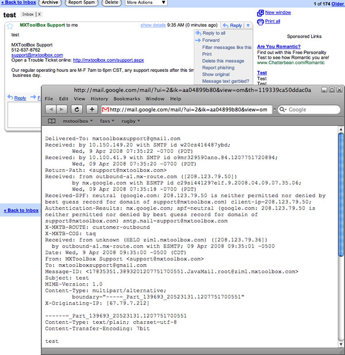
Task: Reload the page in the browser
Action: pyautogui.click(x=76, y=109)
